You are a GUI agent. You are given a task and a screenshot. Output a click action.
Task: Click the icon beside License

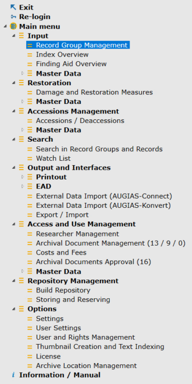pyautogui.click(x=30, y=356)
